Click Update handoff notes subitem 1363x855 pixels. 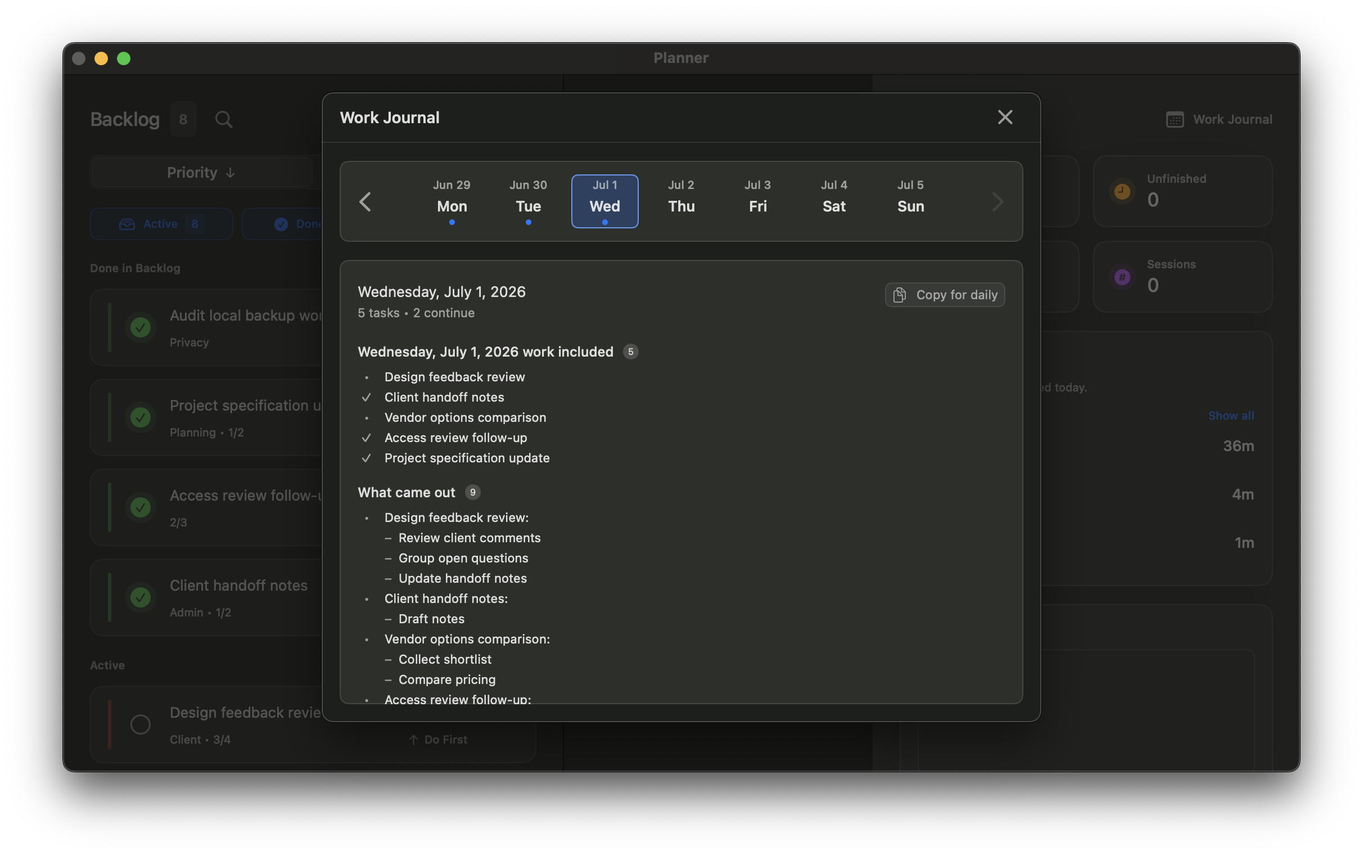pyautogui.click(x=463, y=578)
